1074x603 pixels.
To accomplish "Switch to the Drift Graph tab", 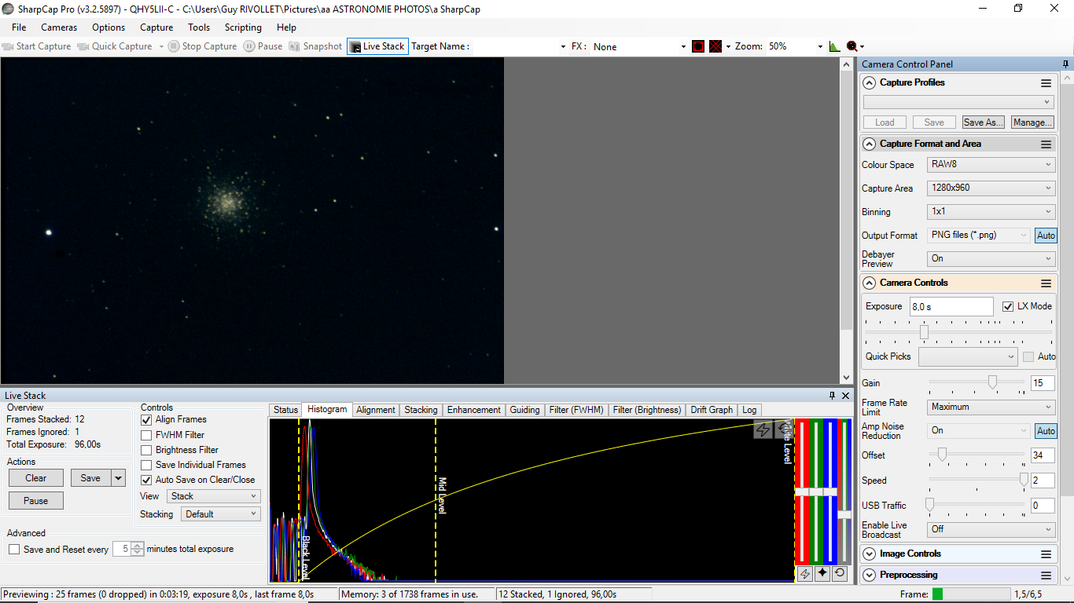I will [712, 410].
